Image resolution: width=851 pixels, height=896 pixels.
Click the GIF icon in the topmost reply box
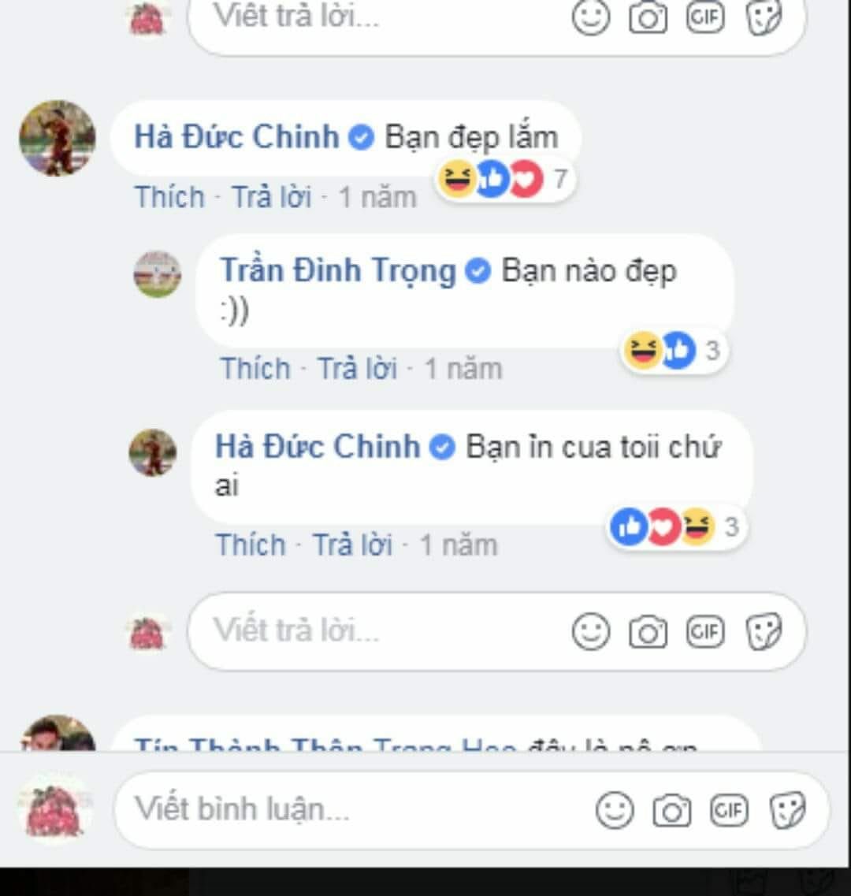(x=705, y=17)
